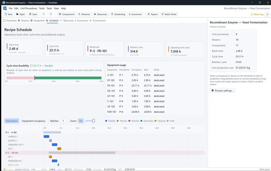Switch to Equipment occupancy view

34,121
